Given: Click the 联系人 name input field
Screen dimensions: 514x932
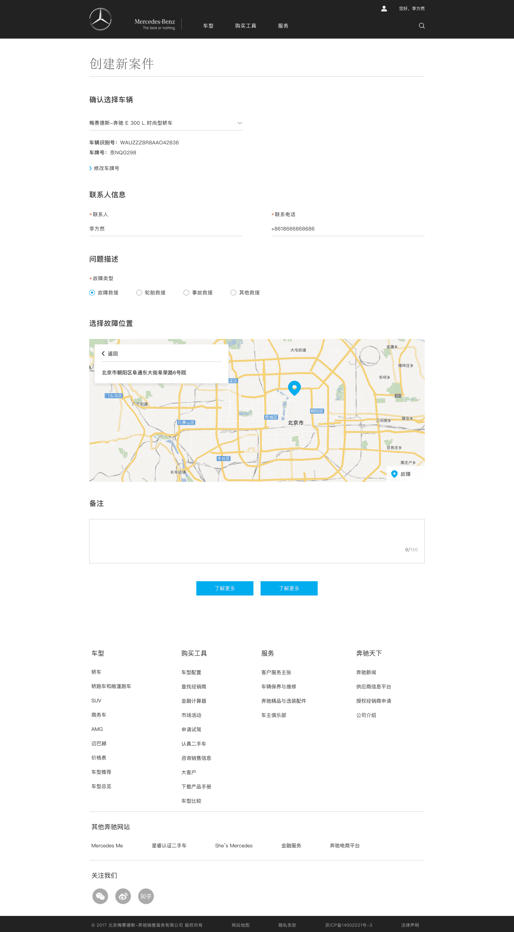Looking at the screenshot, I should (x=166, y=229).
